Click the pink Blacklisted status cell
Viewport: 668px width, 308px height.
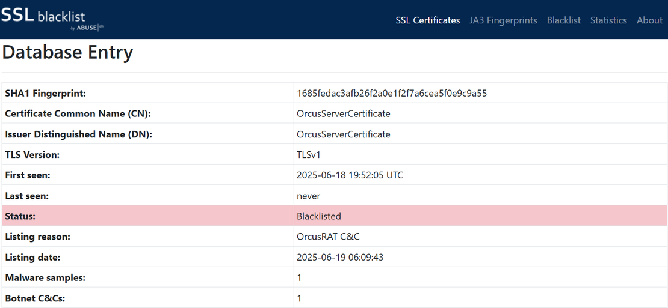(319, 216)
